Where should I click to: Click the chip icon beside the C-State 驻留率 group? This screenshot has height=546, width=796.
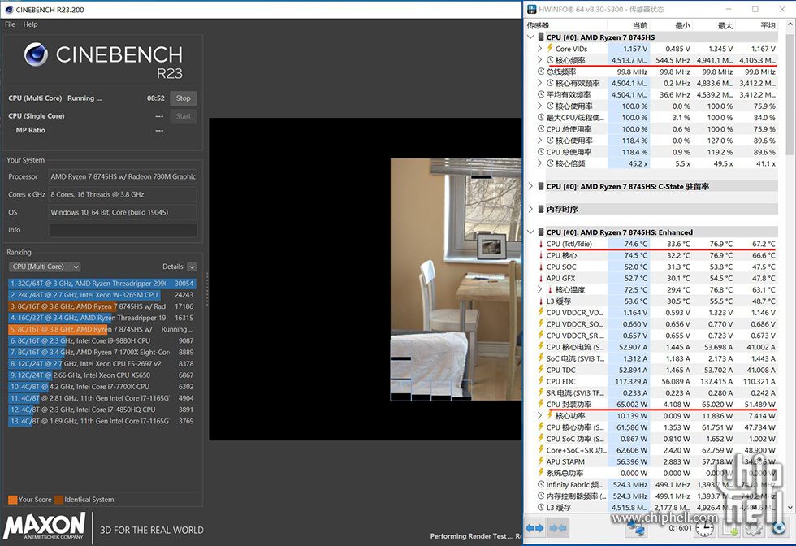541,186
